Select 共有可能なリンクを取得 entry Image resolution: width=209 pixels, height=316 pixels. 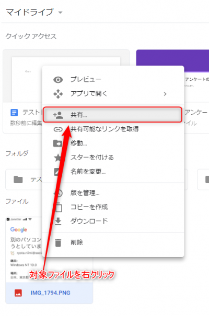(113, 129)
